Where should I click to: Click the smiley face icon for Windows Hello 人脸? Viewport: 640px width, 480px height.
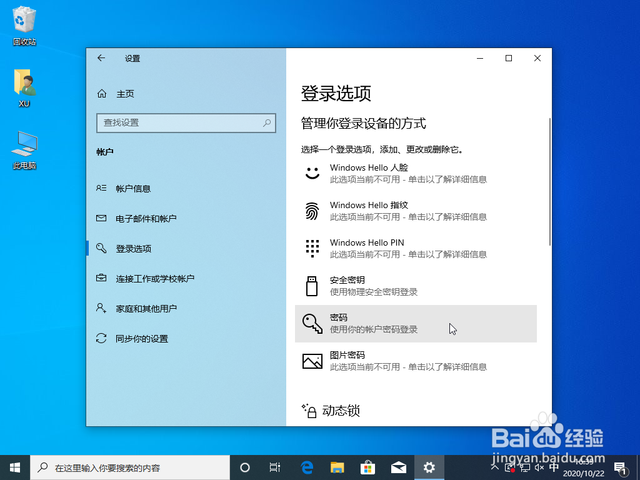pyautogui.click(x=312, y=173)
